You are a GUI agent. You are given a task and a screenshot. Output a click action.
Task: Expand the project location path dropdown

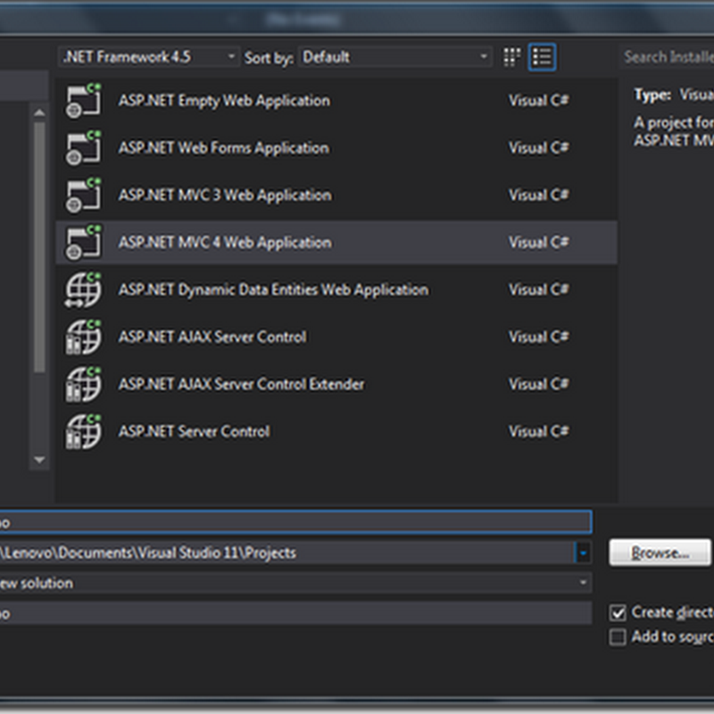[x=583, y=553]
